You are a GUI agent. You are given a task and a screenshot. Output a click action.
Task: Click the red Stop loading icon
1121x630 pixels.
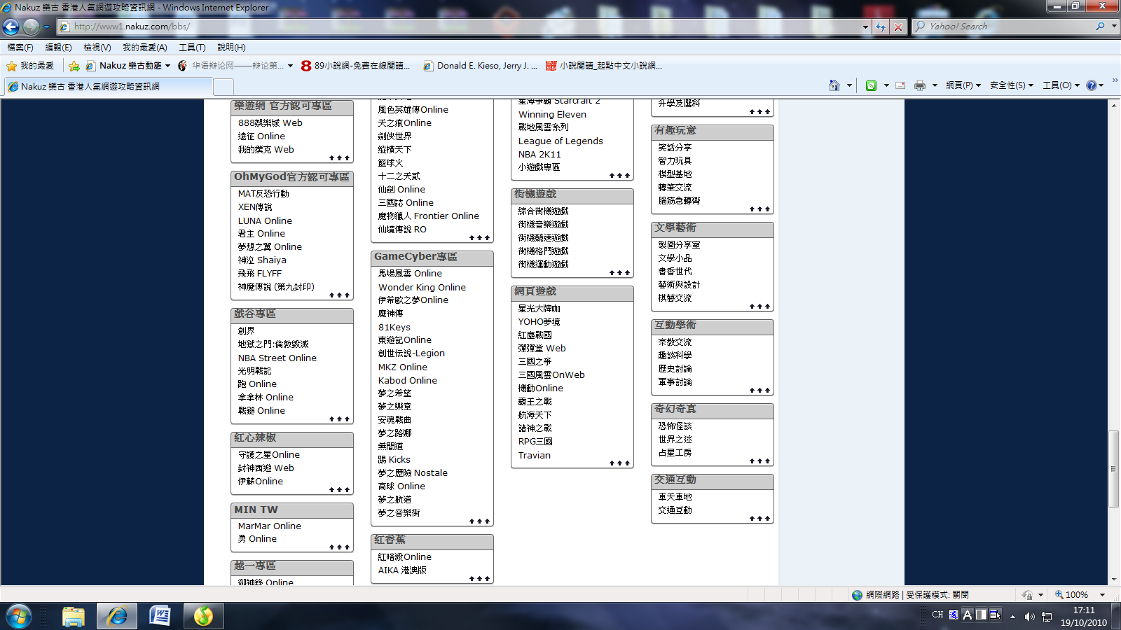click(898, 27)
